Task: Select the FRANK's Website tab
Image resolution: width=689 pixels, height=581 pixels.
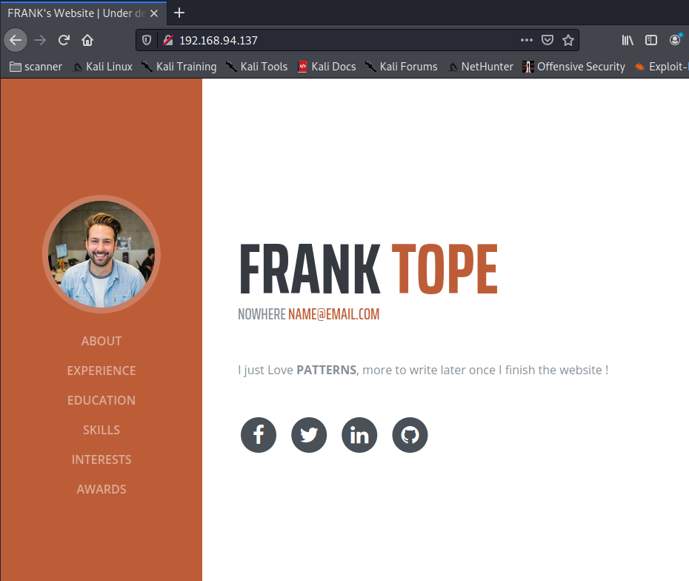Action: (x=84, y=13)
